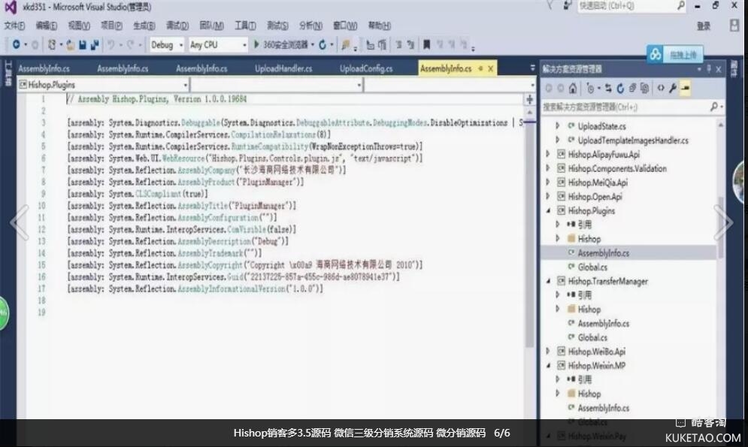The height and width of the screenshot is (447, 748).
Task: Click the Open File folder icon
Action: [x=70, y=45]
